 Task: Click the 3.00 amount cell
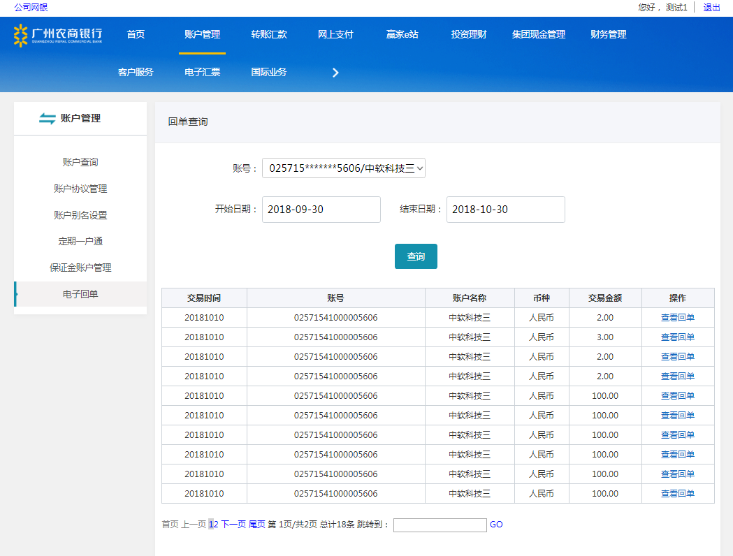[605, 337]
